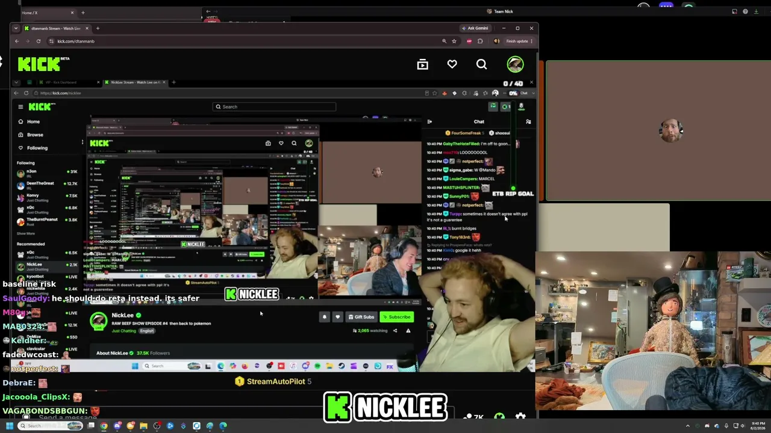Click the report warning icon under Subscribe
The width and height of the screenshot is (771, 433).
coord(408,331)
